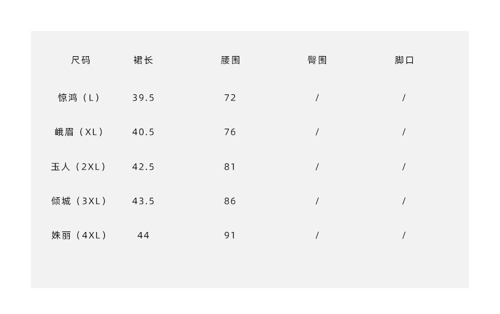Click the 脚口 column header
The width and height of the screenshot is (500, 314).
coord(404,60)
